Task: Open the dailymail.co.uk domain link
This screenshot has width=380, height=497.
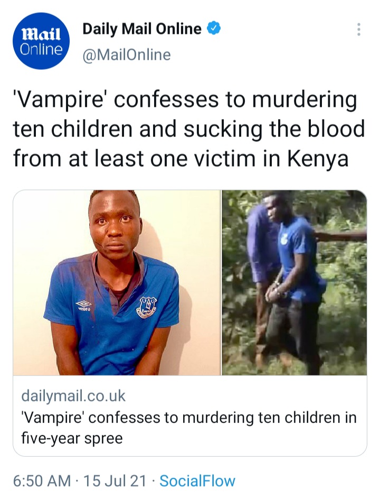Action: (x=73, y=396)
